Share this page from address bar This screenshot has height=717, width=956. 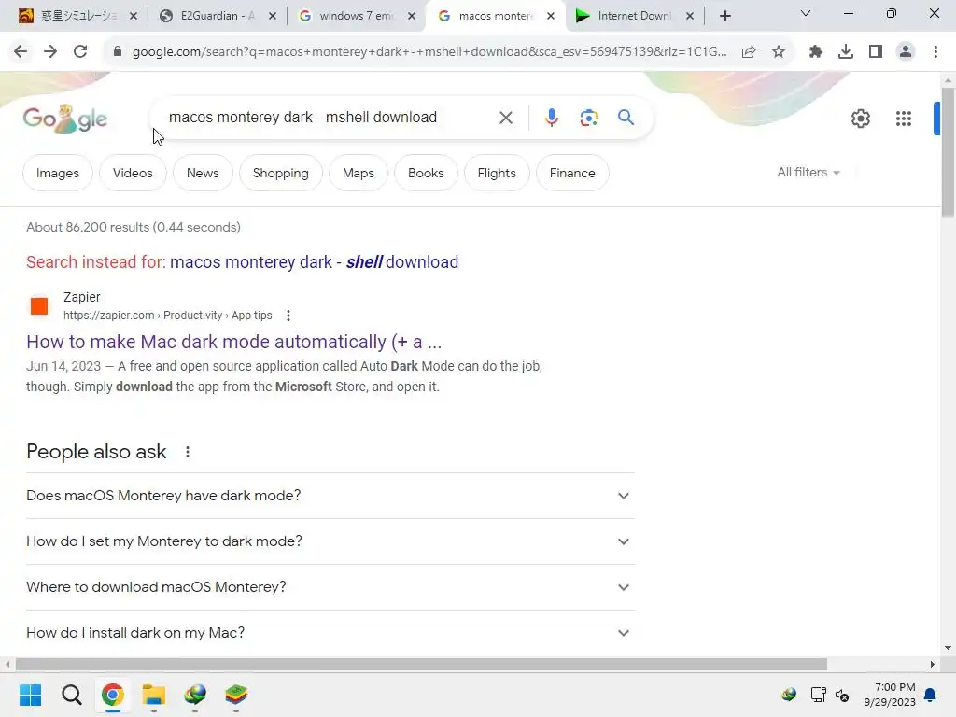[749, 52]
